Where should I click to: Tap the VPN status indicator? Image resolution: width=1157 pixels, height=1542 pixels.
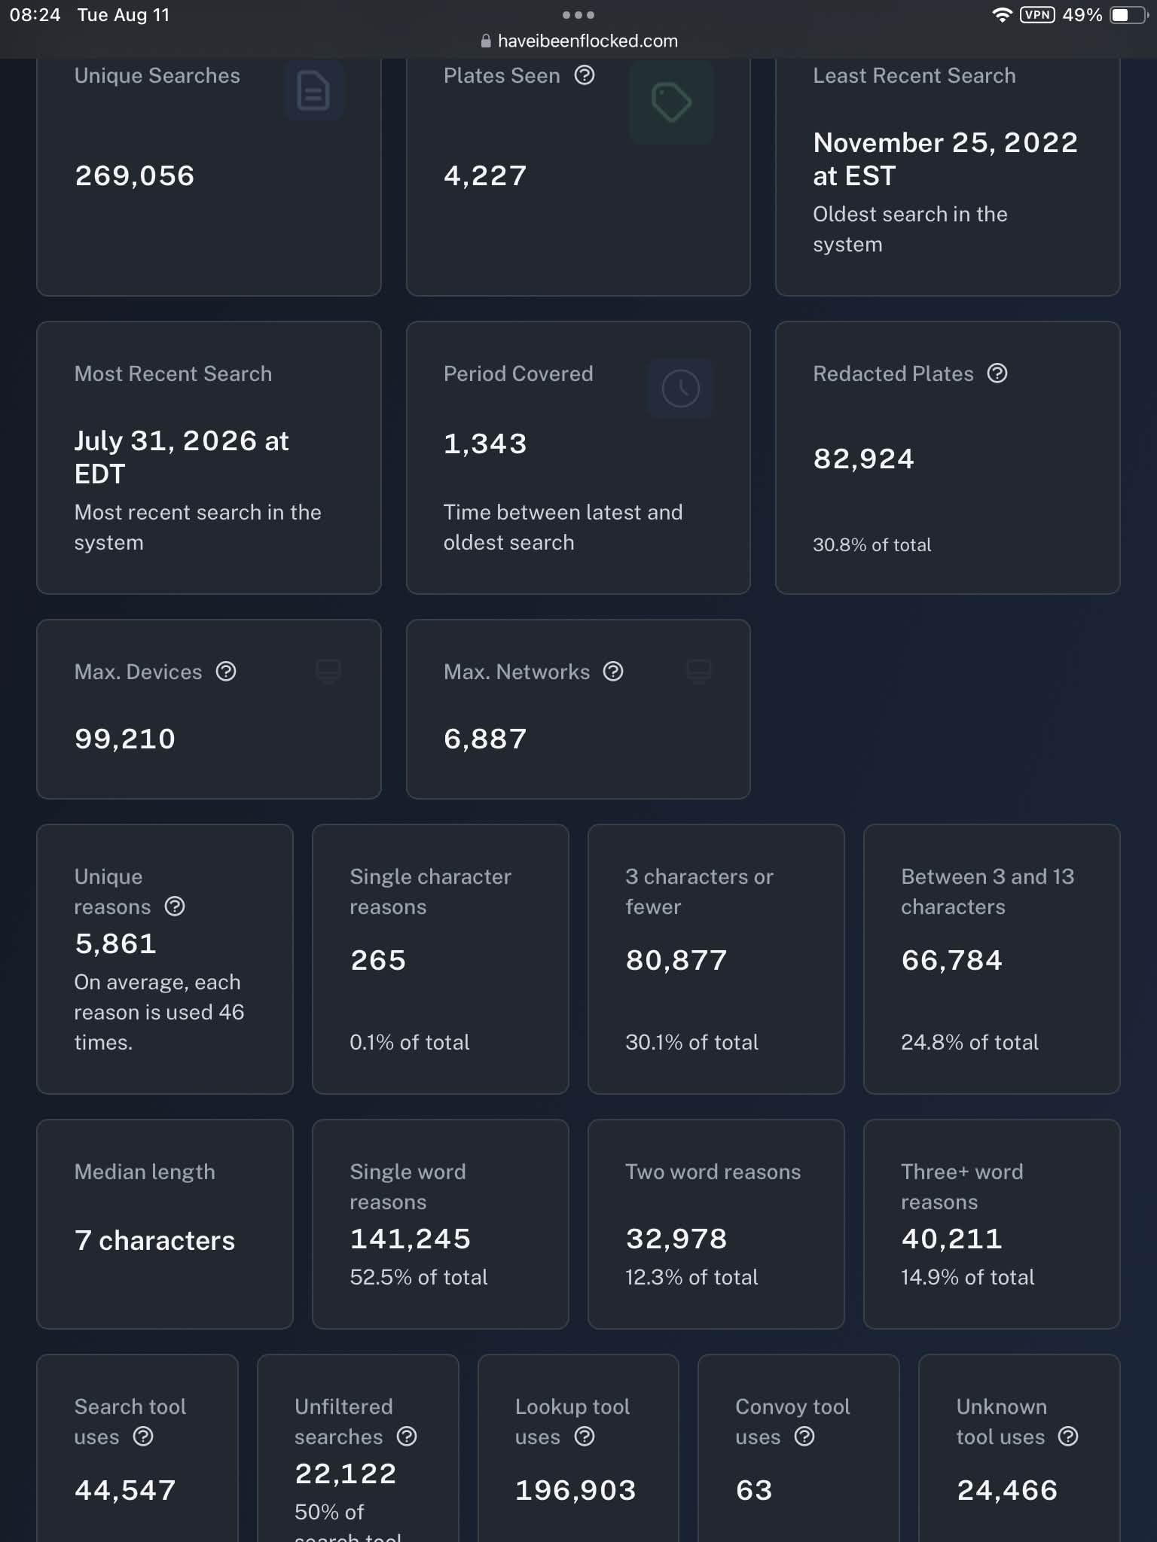pos(1037,15)
